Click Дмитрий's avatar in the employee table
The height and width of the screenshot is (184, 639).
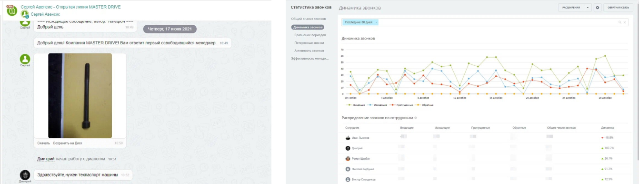[x=348, y=148]
